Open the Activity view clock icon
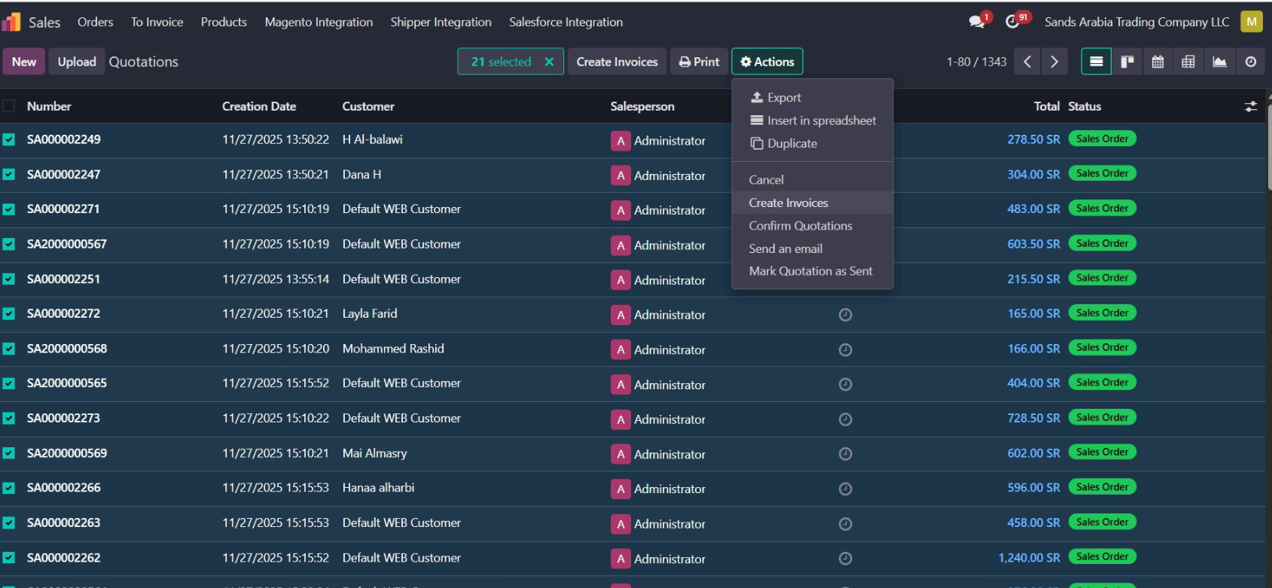 point(1250,62)
